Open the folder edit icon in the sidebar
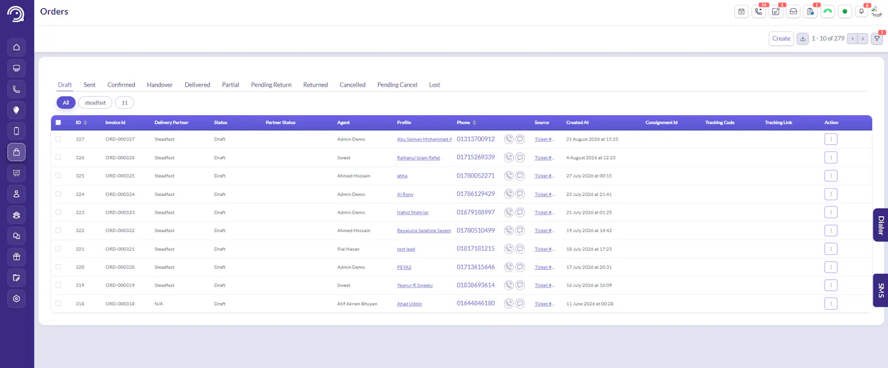This screenshot has height=368, width=888. (x=16, y=278)
